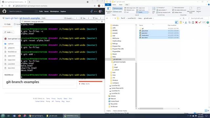Select Small icons layout
Screen dimensions: 210x118
(x=141, y=10)
